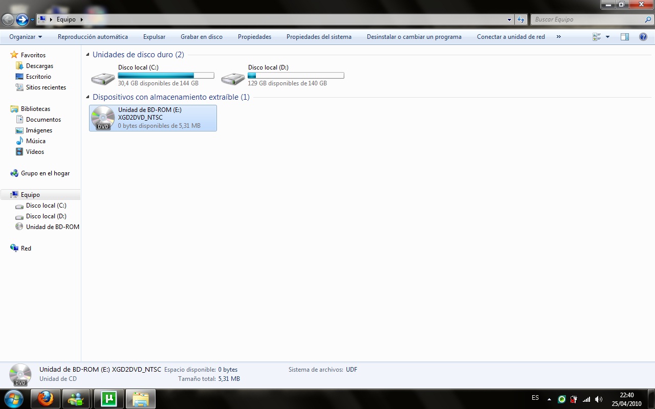The height and width of the screenshot is (409, 655).
Task: Open Windows Live Messenger from the taskbar
Action: (x=77, y=399)
